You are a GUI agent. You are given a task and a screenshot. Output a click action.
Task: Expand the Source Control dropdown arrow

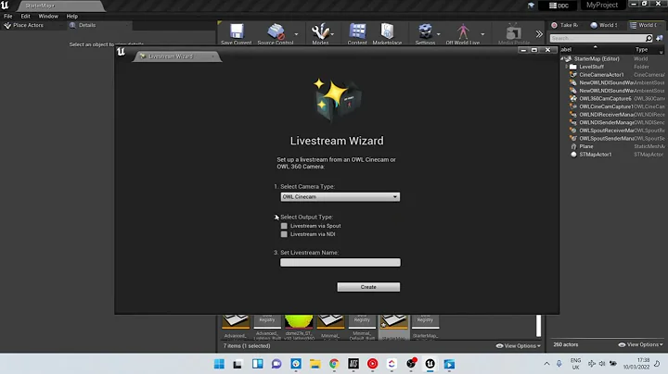click(x=296, y=34)
